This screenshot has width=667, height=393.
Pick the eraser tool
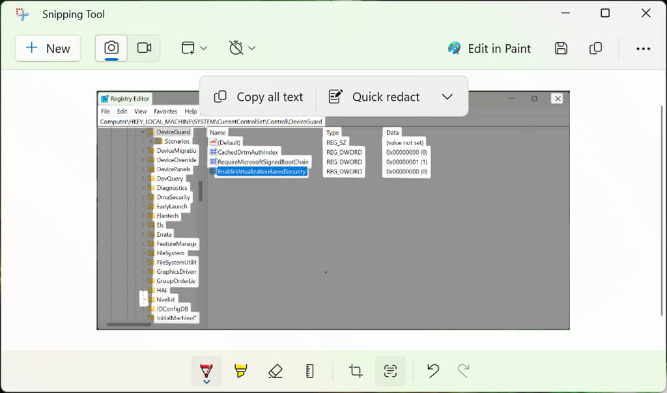(276, 371)
